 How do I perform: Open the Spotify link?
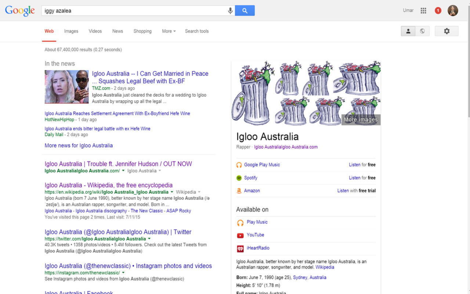[x=251, y=178]
